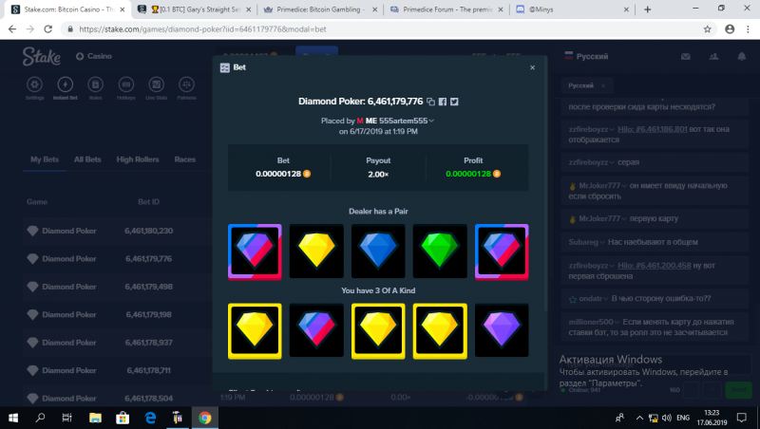Copy the Diamond Poker bet ID link
This screenshot has width=760, height=429.
click(x=430, y=102)
